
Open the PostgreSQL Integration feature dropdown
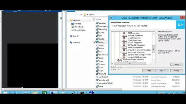tap(126, 52)
